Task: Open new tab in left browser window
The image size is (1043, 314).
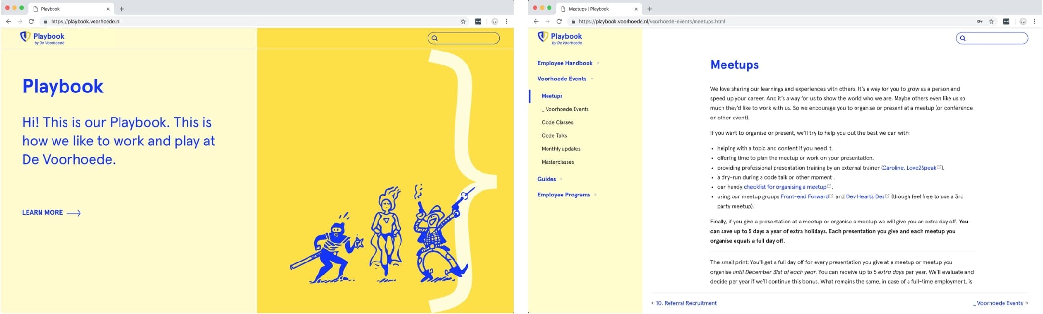Action: click(x=122, y=9)
